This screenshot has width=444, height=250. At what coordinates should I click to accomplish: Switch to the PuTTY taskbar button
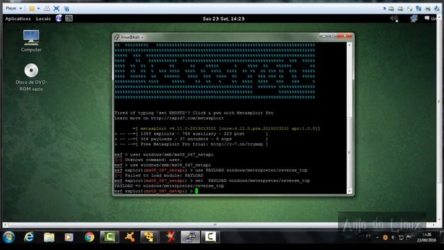[190, 237]
